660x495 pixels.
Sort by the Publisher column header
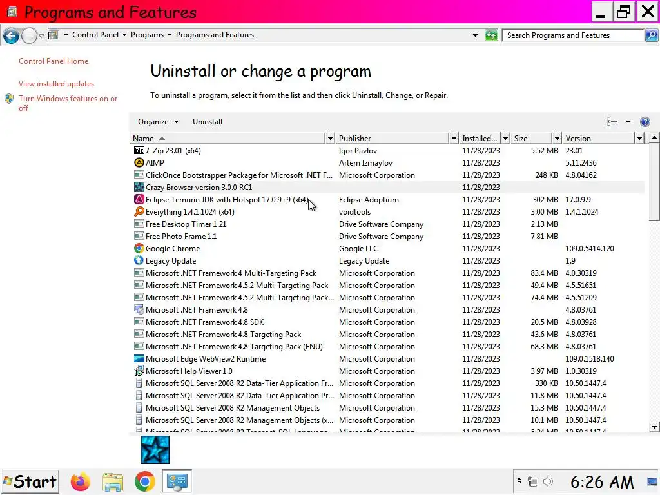[x=393, y=138]
